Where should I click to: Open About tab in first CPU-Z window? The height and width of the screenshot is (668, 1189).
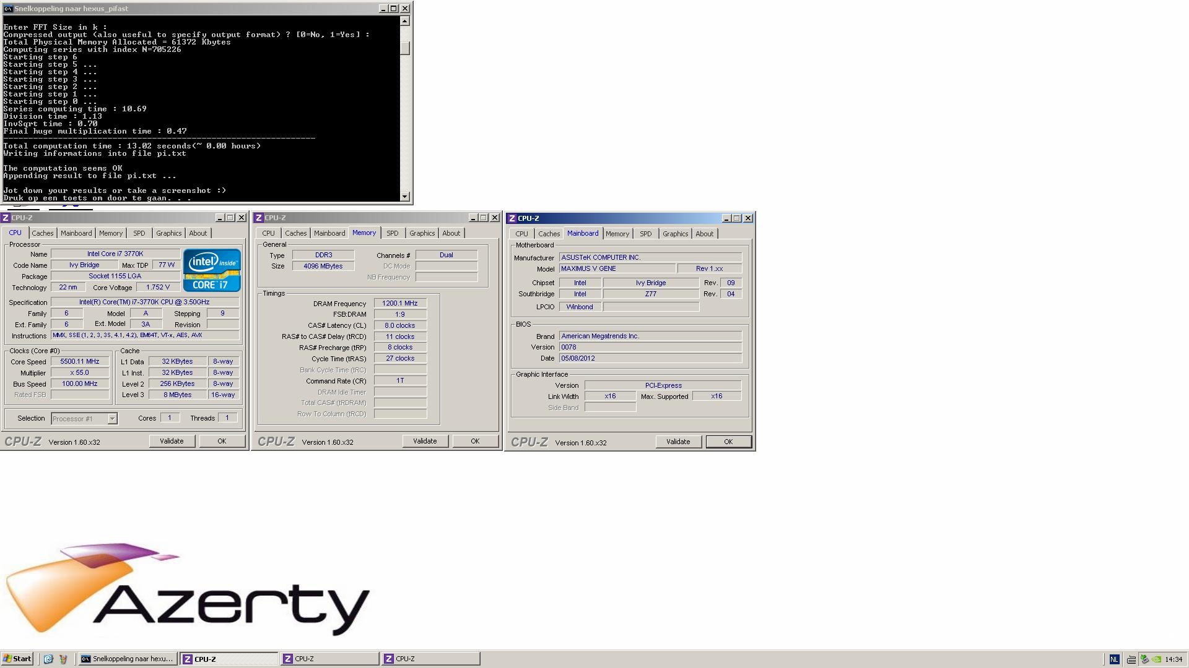pos(198,233)
